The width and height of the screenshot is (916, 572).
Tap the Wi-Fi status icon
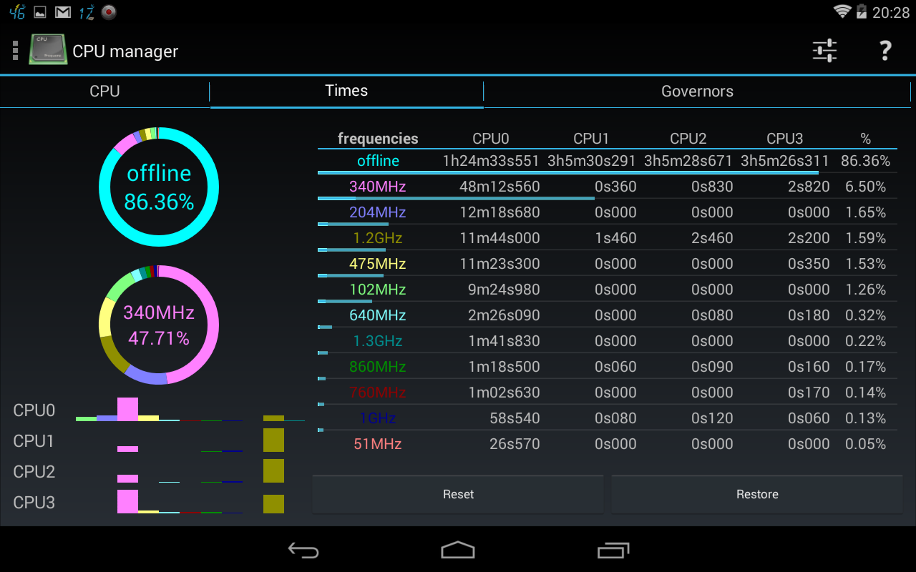(x=842, y=11)
